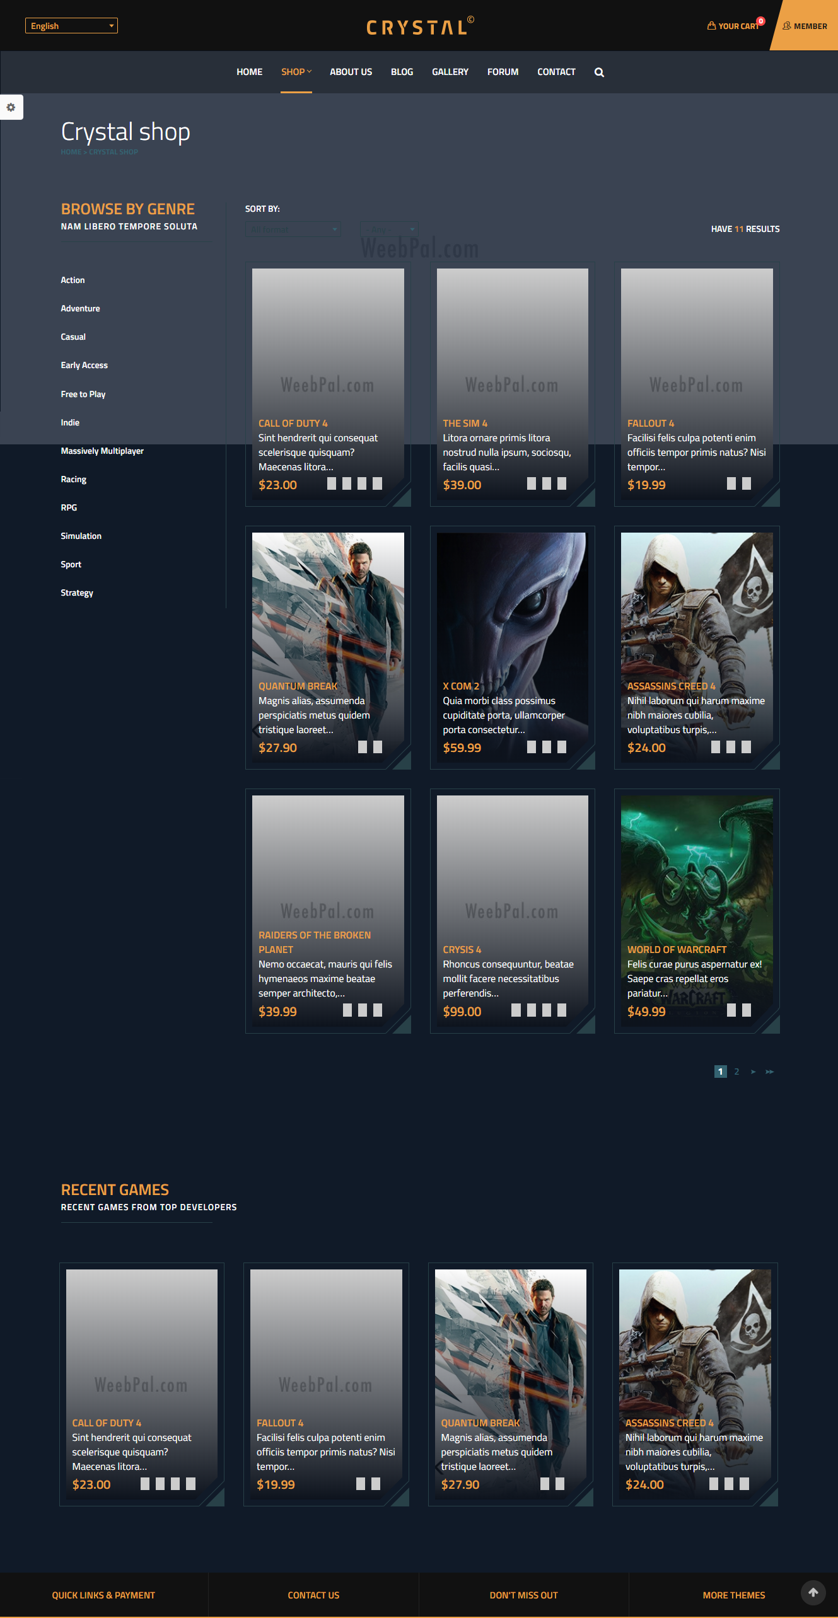The width and height of the screenshot is (838, 1618).
Task: Click leftmost platform icon on Raiders card
Action: 347,1010
